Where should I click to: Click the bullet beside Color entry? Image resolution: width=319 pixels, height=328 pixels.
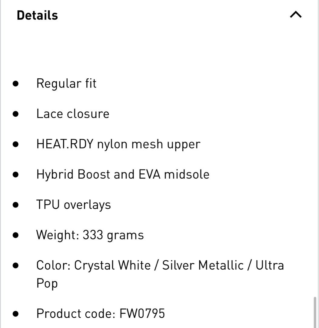click(15, 265)
